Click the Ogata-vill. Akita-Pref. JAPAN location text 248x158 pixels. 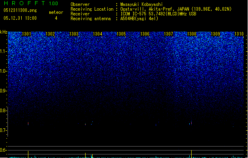click(x=176, y=9)
